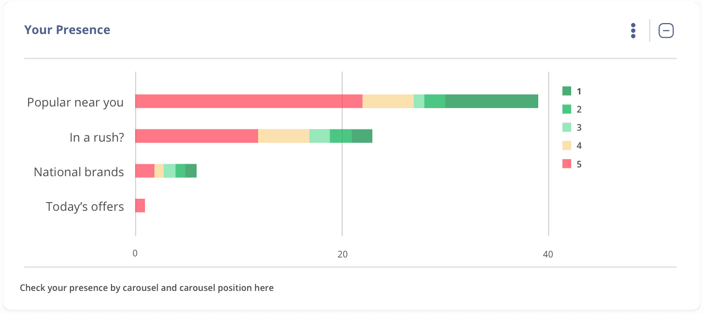Toggle legend series 1 dark green swatch

click(567, 91)
